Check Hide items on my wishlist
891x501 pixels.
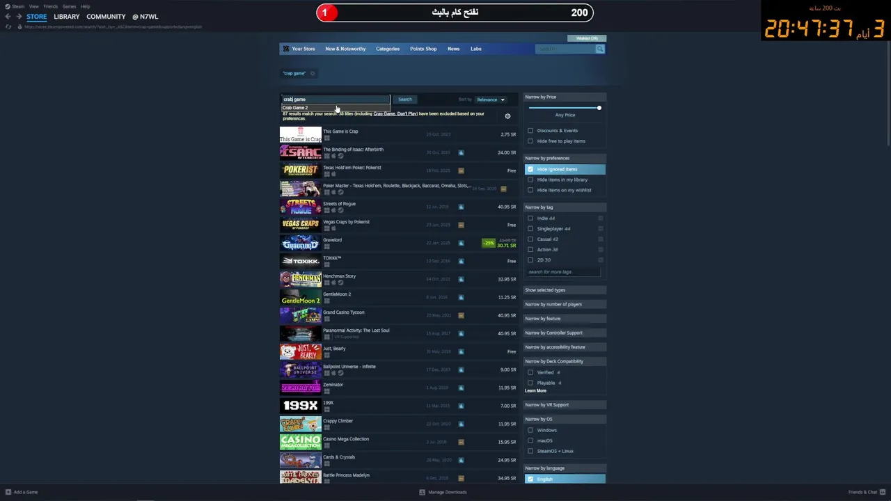[x=530, y=190]
